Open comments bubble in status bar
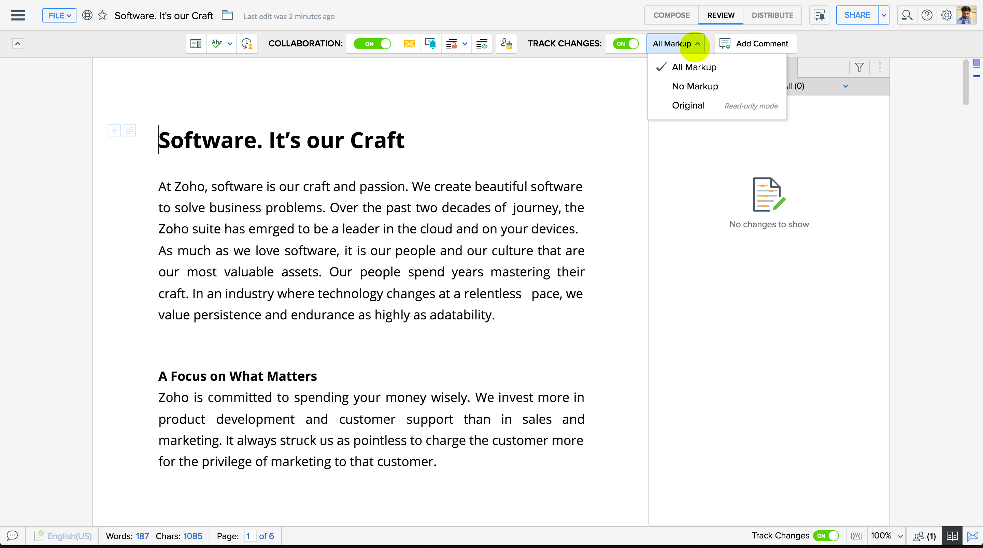 [x=12, y=535]
